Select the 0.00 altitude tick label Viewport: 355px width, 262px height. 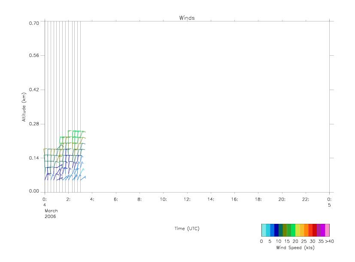pyautogui.click(x=34, y=191)
